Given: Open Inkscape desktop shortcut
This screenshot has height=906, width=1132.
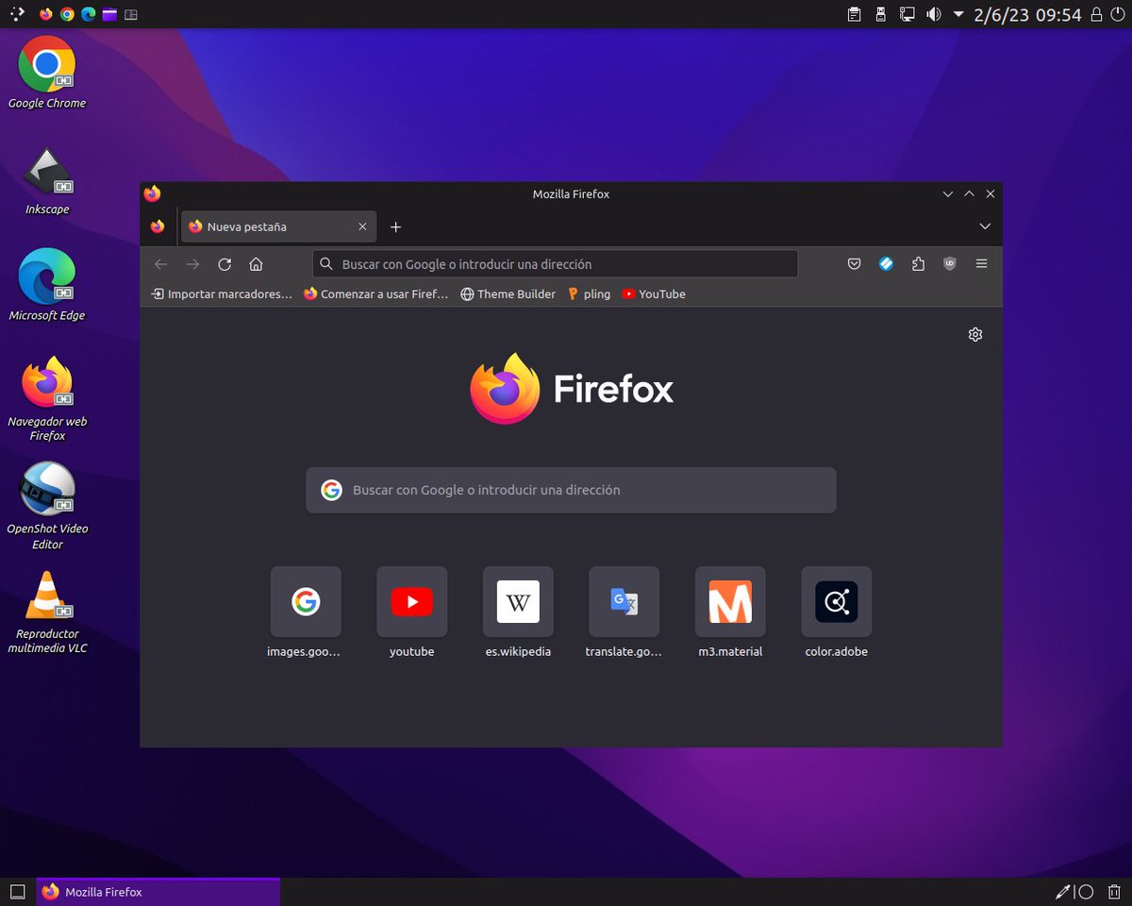Looking at the screenshot, I should 47,179.
